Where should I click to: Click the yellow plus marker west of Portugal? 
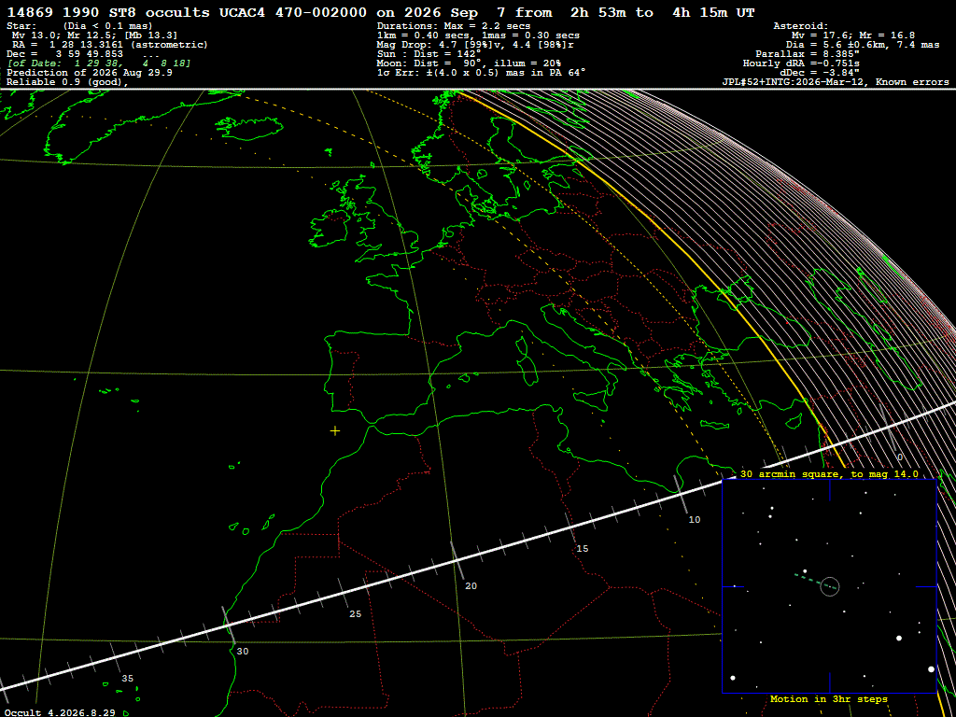[335, 431]
